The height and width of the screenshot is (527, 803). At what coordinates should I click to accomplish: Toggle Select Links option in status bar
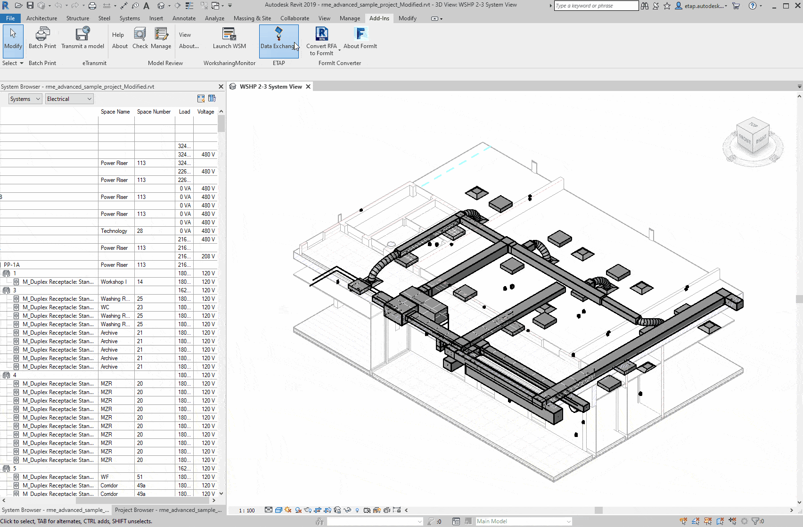(683, 521)
